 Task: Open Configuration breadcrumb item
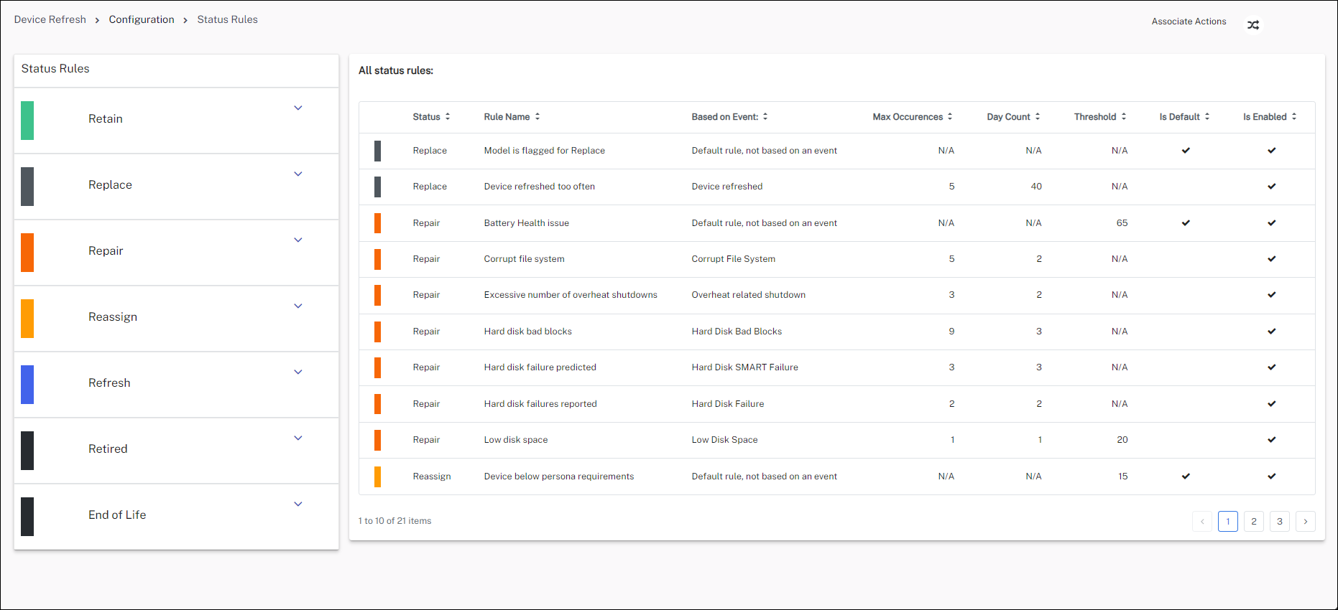142,19
